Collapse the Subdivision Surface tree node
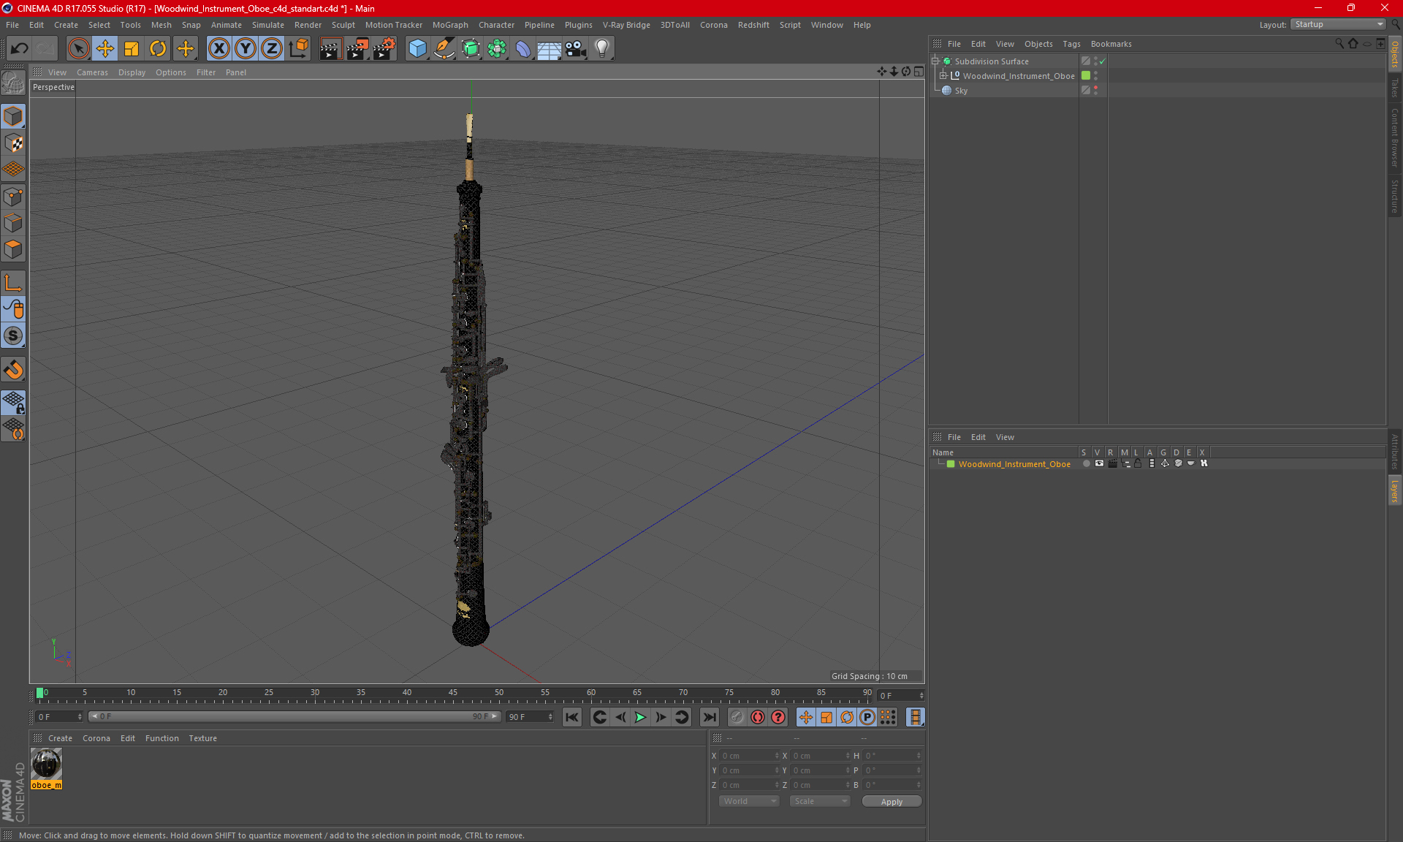Image resolution: width=1403 pixels, height=842 pixels. click(935, 61)
